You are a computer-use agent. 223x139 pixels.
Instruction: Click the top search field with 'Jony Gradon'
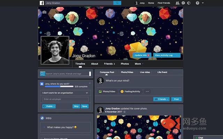[x=79, y=3]
